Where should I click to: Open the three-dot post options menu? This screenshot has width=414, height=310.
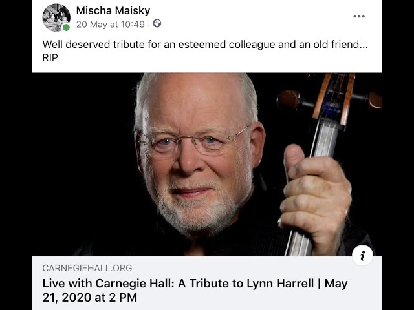click(x=359, y=17)
